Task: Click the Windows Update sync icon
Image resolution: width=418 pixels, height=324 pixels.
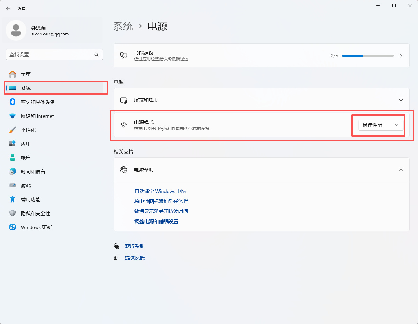Action: (x=13, y=227)
